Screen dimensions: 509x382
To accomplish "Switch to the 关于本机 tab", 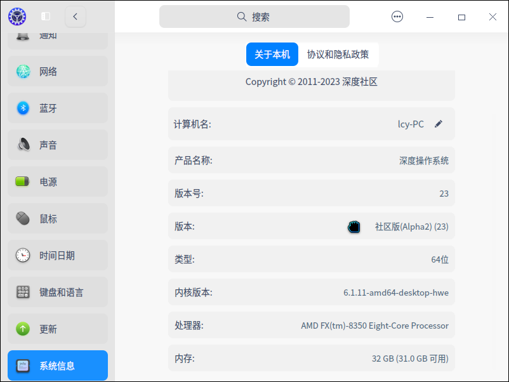I will 272,54.
